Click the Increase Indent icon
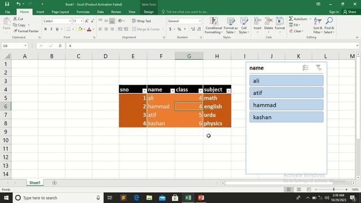 coord(126,29)
